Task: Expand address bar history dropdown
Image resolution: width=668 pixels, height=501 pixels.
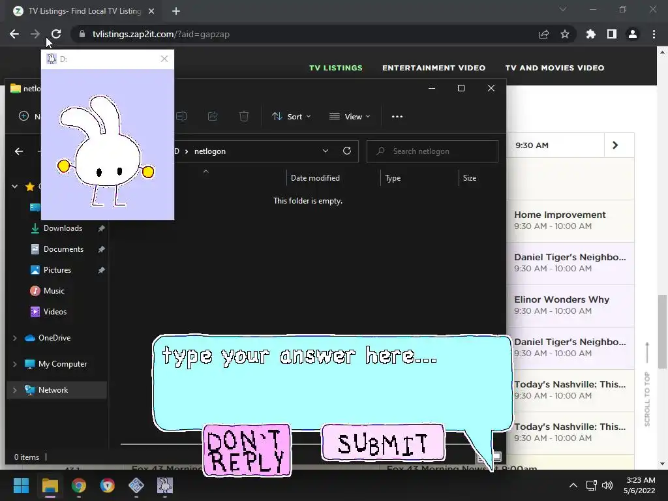Action: [x=326, y=151]
